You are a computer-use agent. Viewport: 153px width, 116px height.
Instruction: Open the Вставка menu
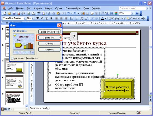click(x=38, y=8)
